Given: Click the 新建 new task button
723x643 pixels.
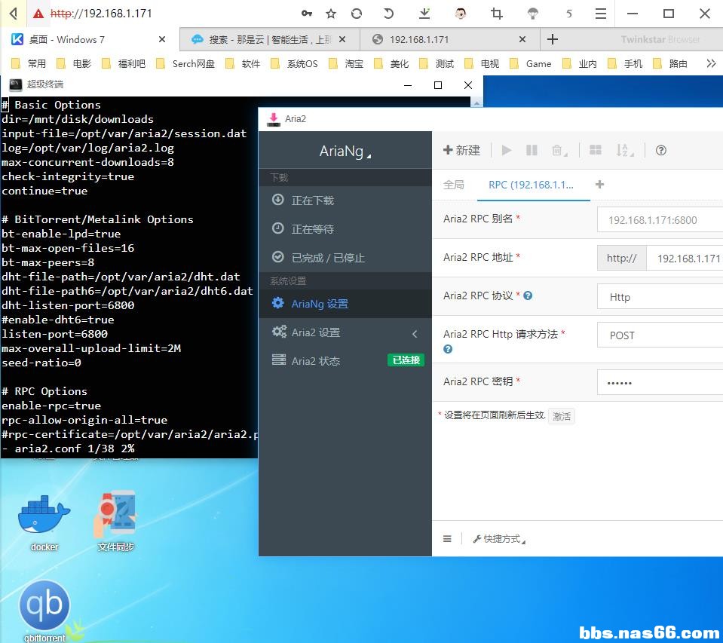Looking at the screenshot, I should [x=461, y=150].
